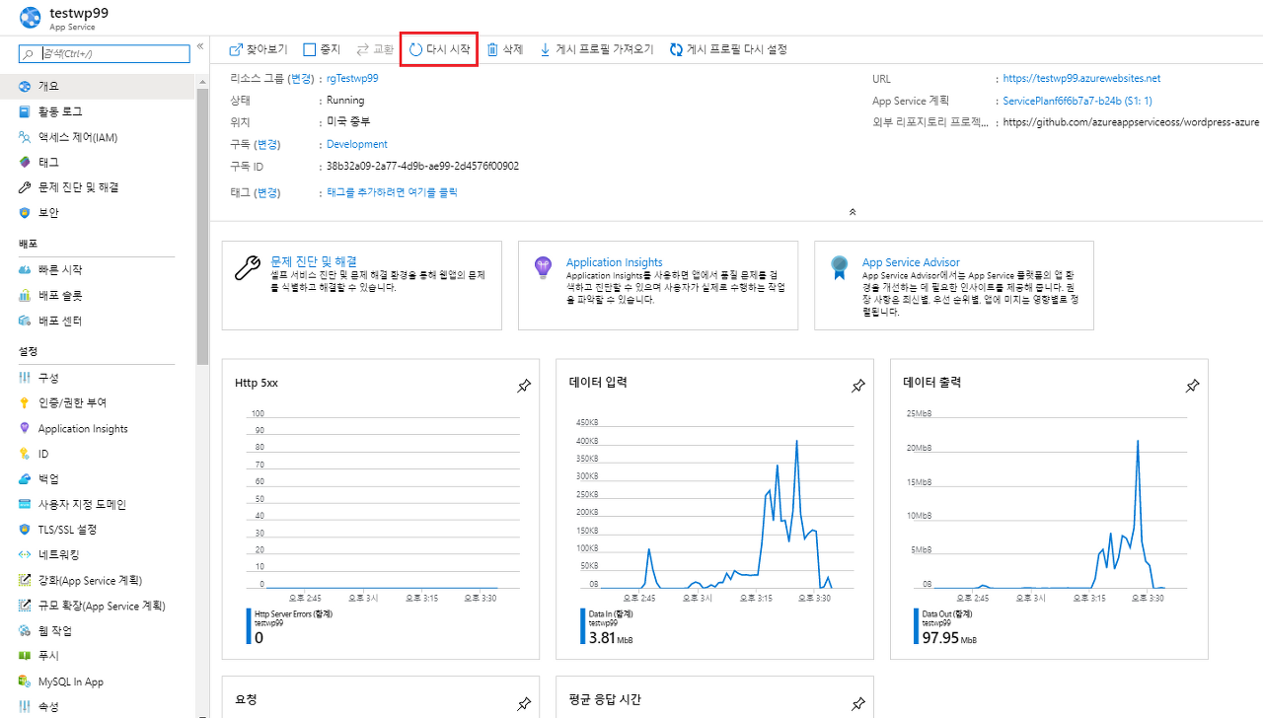Click the 배포 슬롯 icon in sidebar

click(x=25, y=295)
